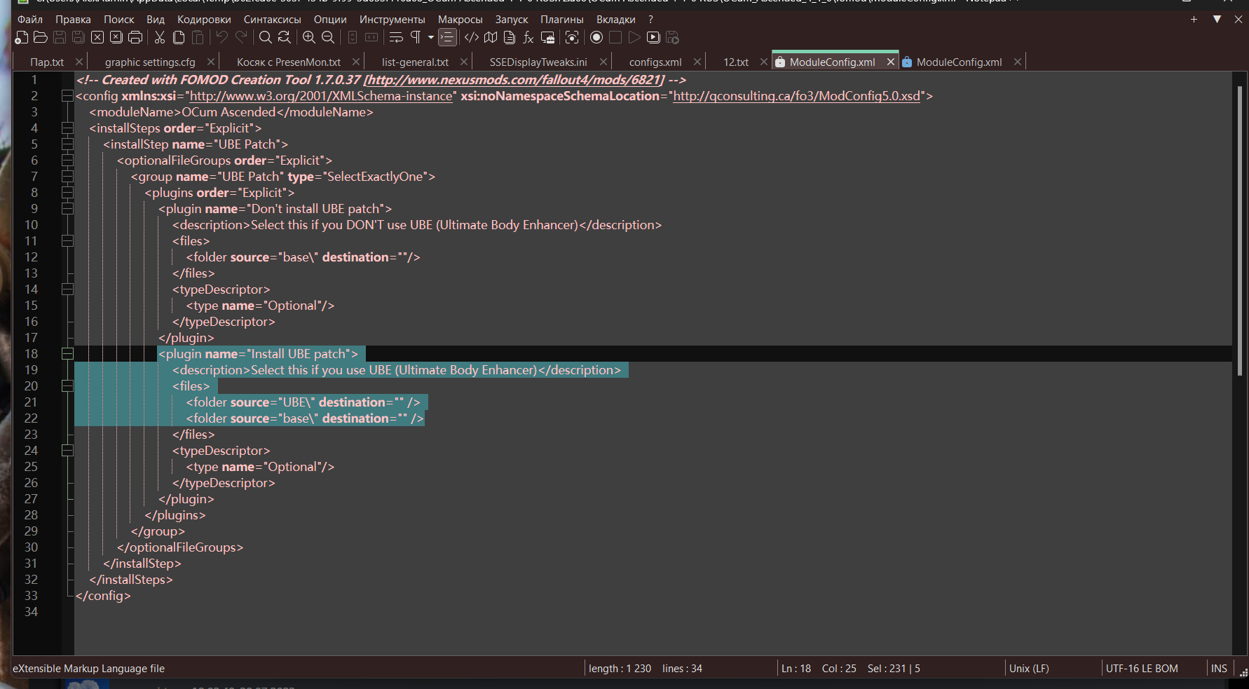The image size is (1249, 689).
Task: Click the w3.org XMLSchema-instance link
Action: point(321,96)
